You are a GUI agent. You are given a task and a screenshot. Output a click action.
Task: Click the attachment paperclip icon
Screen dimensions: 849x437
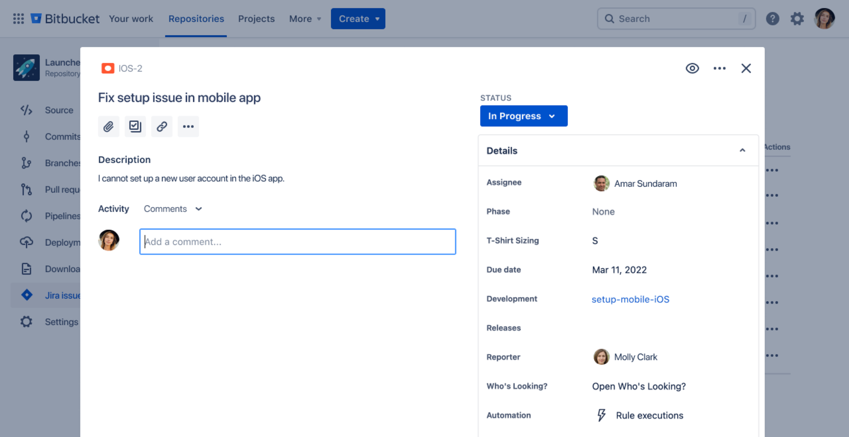[x=108, y=127]
